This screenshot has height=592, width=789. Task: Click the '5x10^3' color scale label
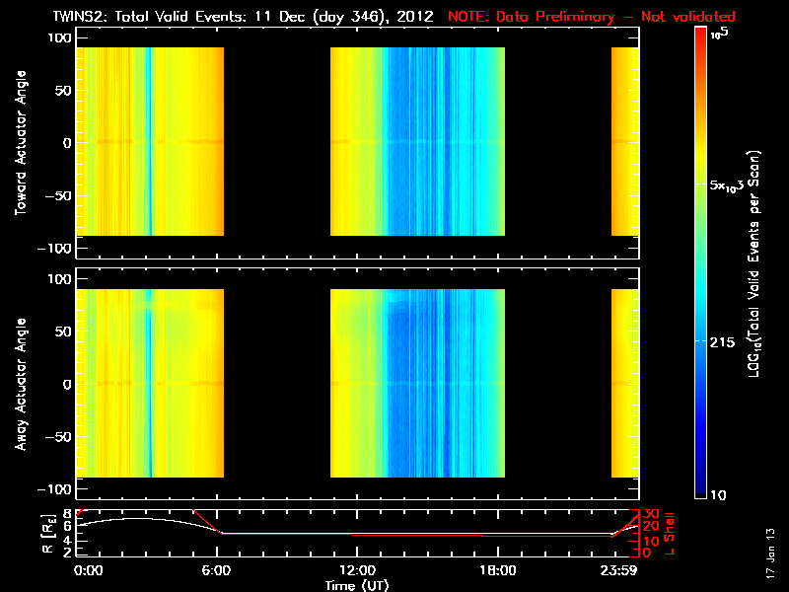point(733,185)
